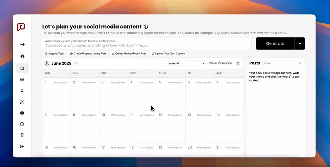Open More options for June 4
Viewport: 330px width, 167px height.
click(x=146, y=83)
